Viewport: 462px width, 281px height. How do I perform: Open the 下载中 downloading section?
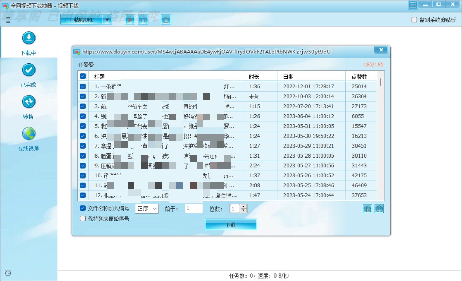29,43
